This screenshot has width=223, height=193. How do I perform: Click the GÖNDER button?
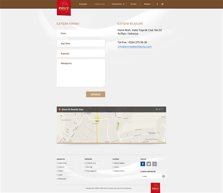click(95, 94)
